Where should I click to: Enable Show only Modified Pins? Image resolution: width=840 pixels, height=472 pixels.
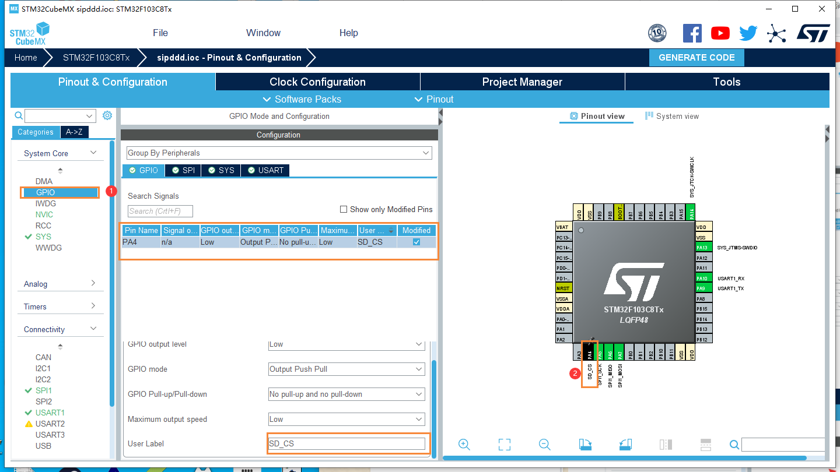tap(344, 209)
